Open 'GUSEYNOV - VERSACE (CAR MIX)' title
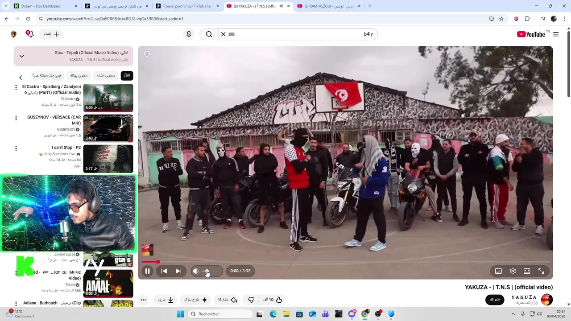571x321 pixels. click(x=54, y=120)
